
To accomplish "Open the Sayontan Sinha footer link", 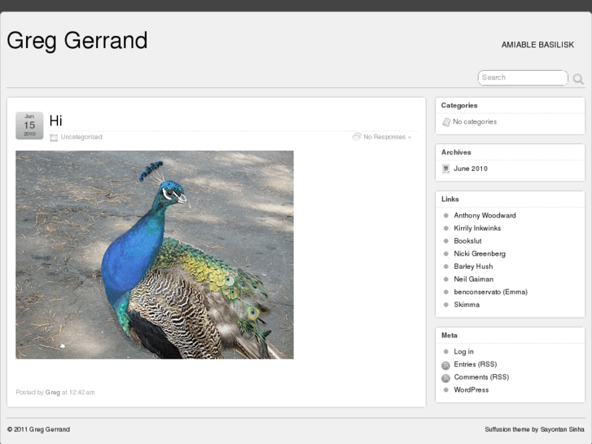I will click(x=563, y=429).
